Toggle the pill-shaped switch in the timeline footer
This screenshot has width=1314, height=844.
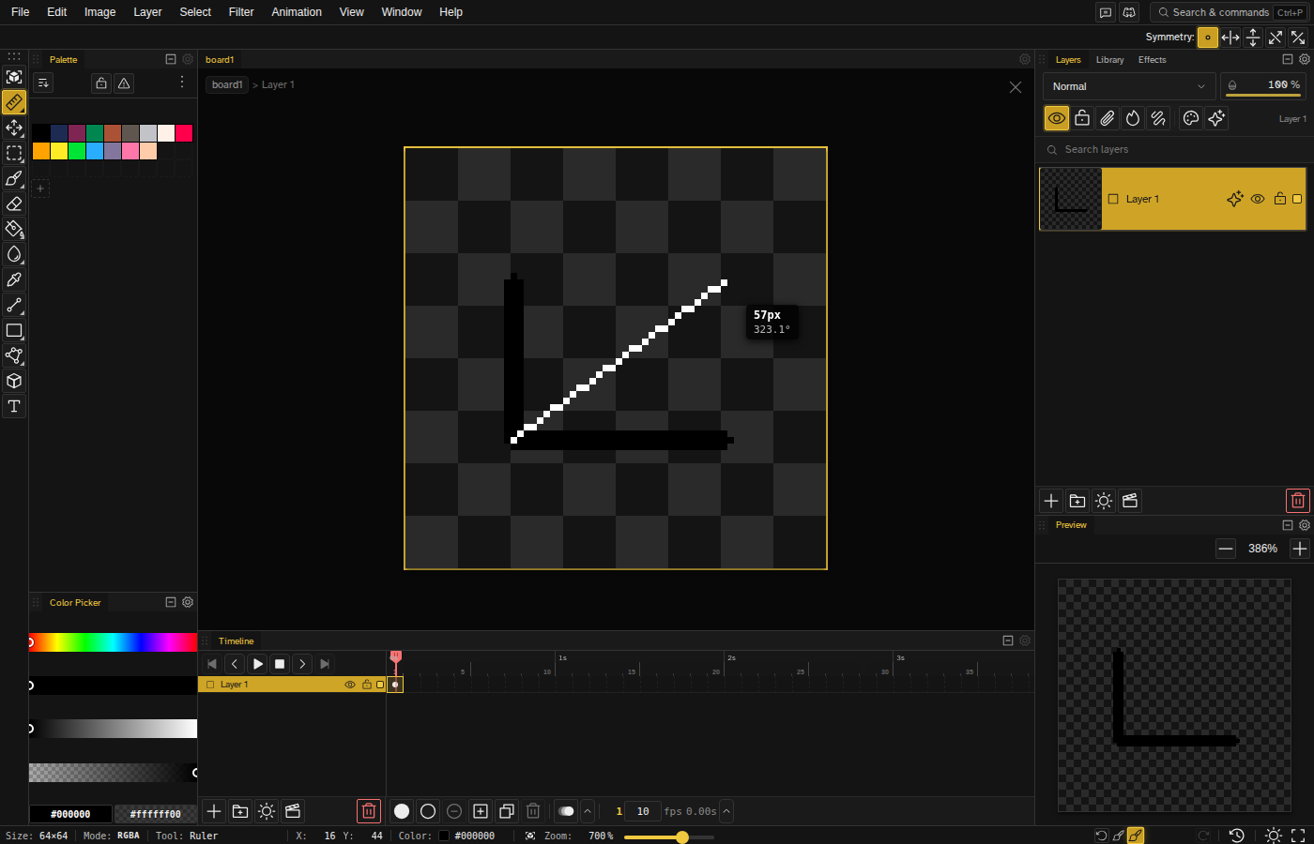[566, 811]
